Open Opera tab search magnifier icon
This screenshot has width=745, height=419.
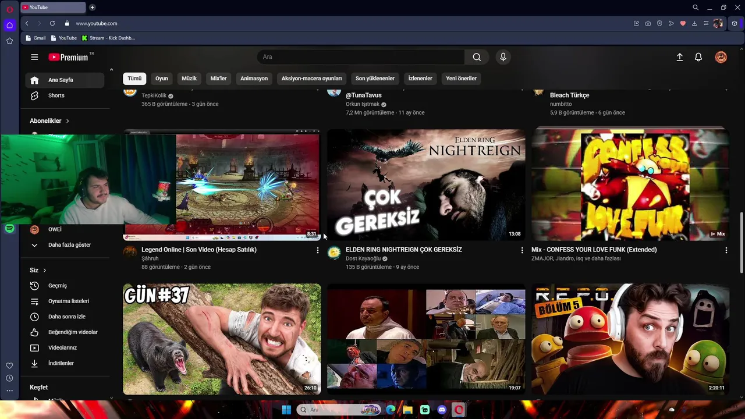(696, 8)
